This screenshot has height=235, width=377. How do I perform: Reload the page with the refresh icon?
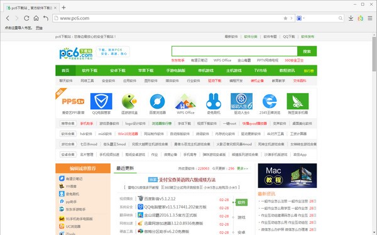(26, 18)
